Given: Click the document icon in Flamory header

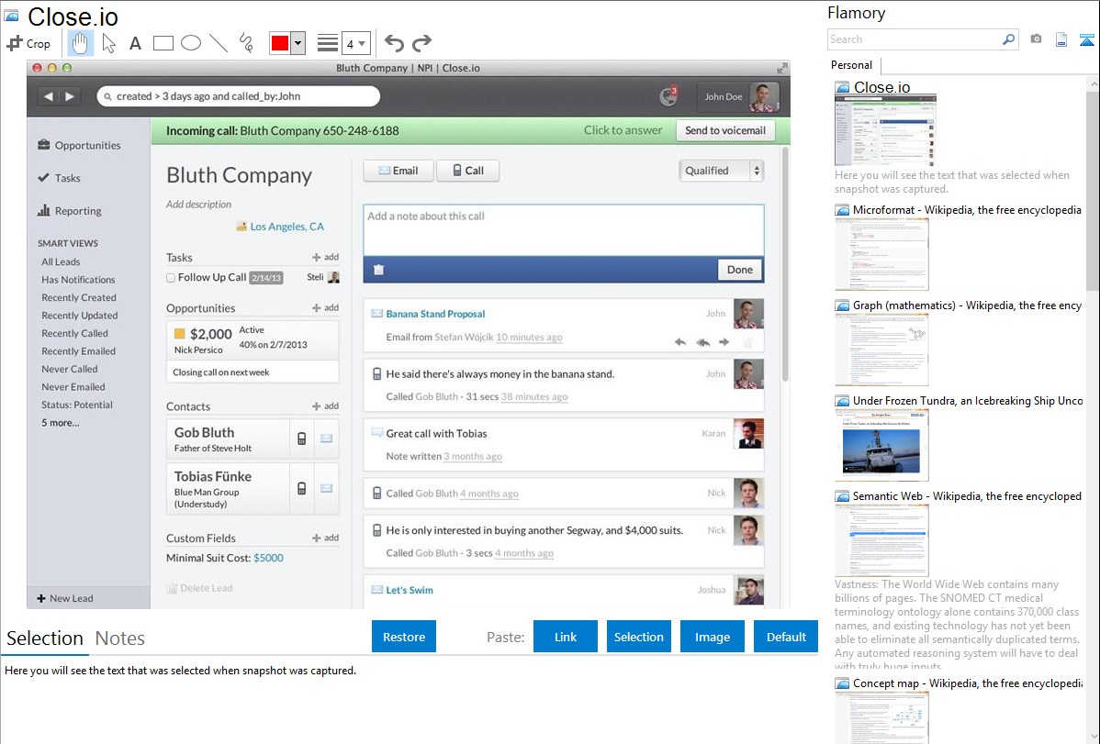Looking at the screenshot, I should [x=1061, y=39].
